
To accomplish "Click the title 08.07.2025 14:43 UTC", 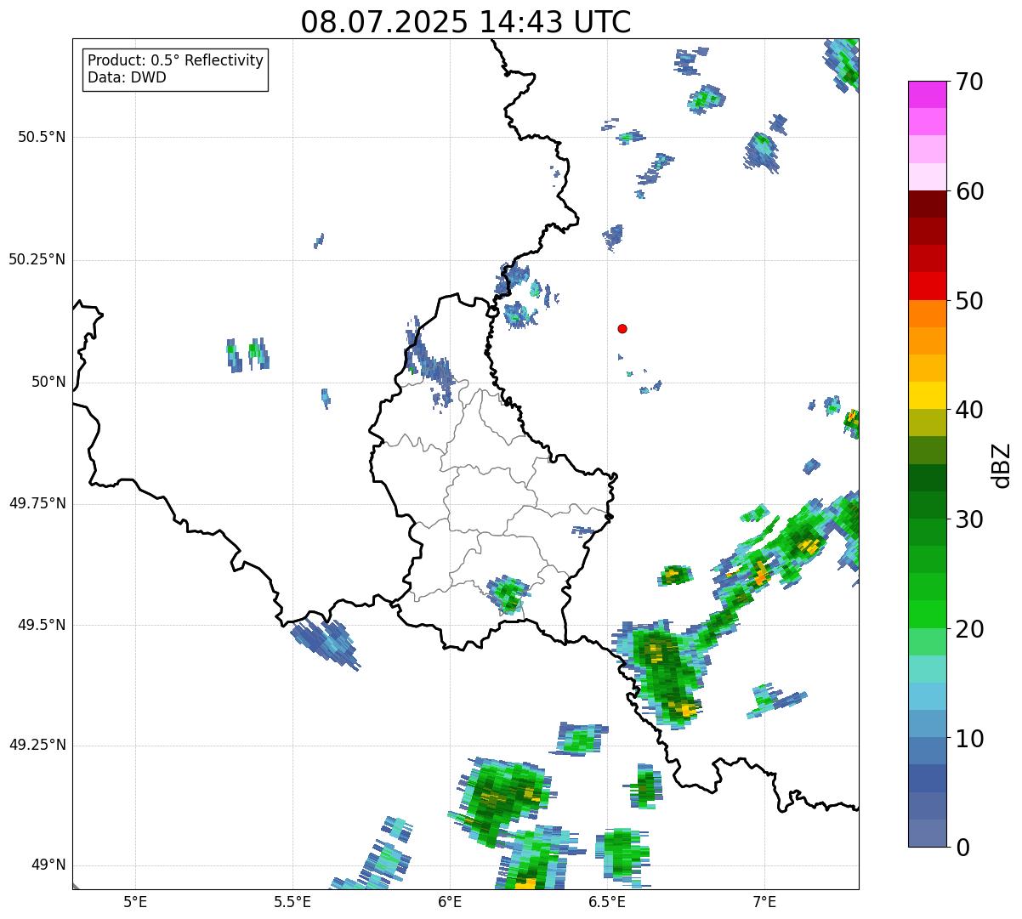I will tap(466, 22).
